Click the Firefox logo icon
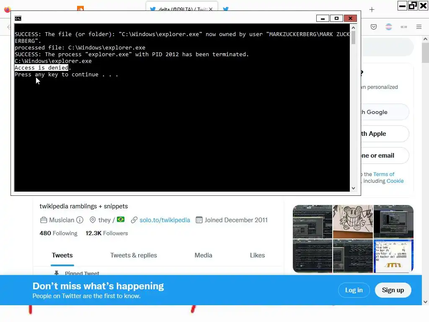Screen dimensions: 429x322 pyautogui.click(x=8, y=9)
